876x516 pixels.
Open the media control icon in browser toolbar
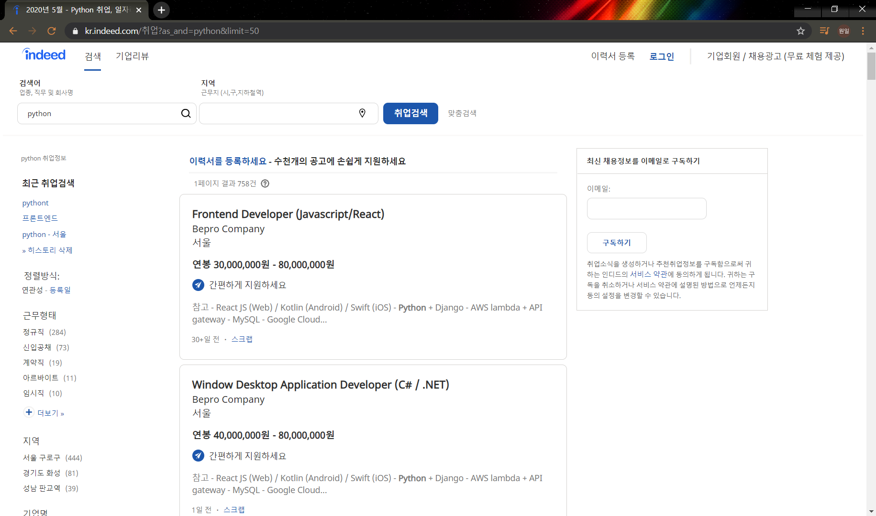coord(824,31)
